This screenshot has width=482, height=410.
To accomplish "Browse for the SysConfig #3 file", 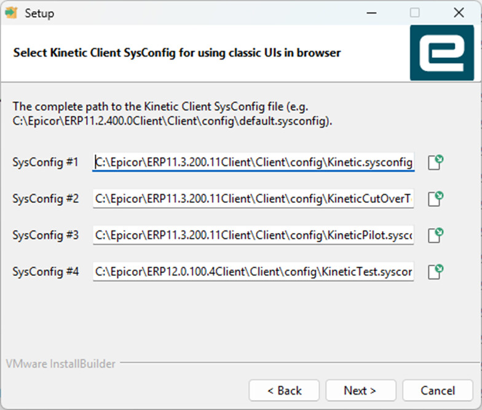I will (x=436, y=235).
